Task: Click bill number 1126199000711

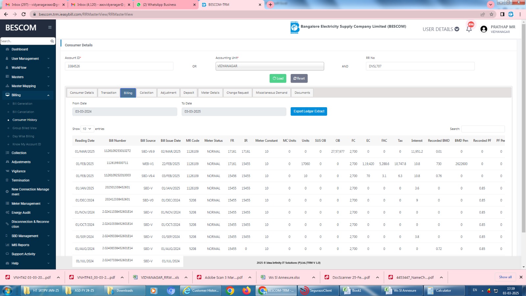Action: point(117,163)
